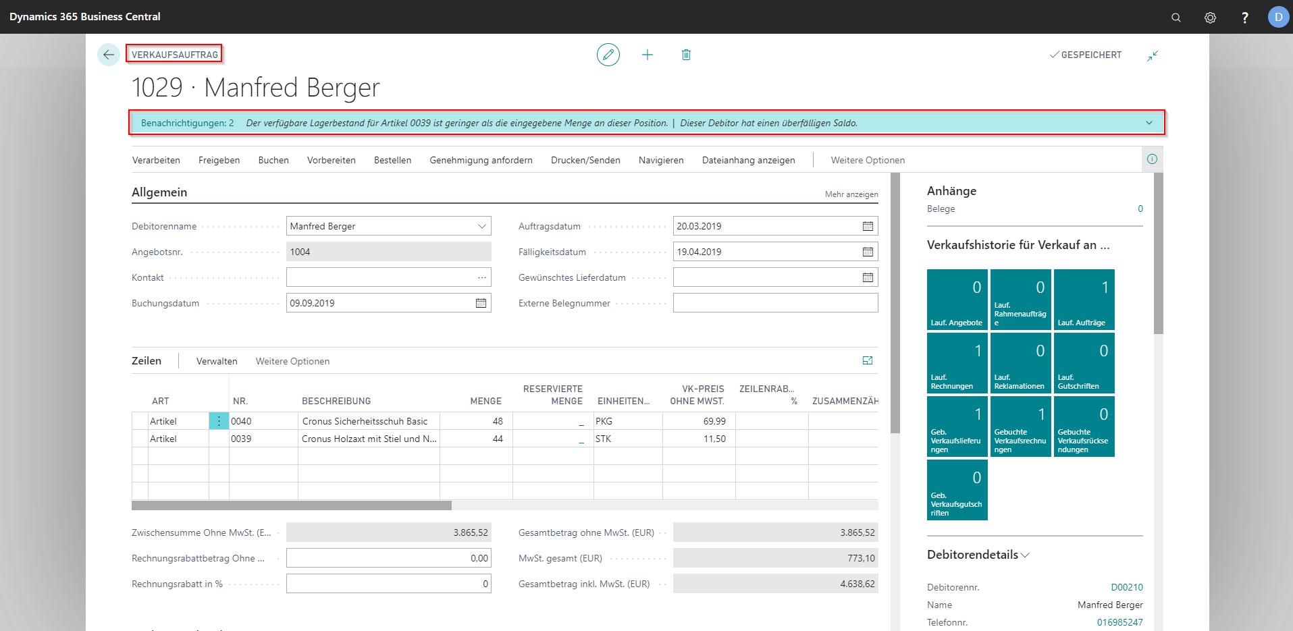Open the Buchen menu
The image size is (1293, 631).
pyautogui.click(x=273, y=160)
